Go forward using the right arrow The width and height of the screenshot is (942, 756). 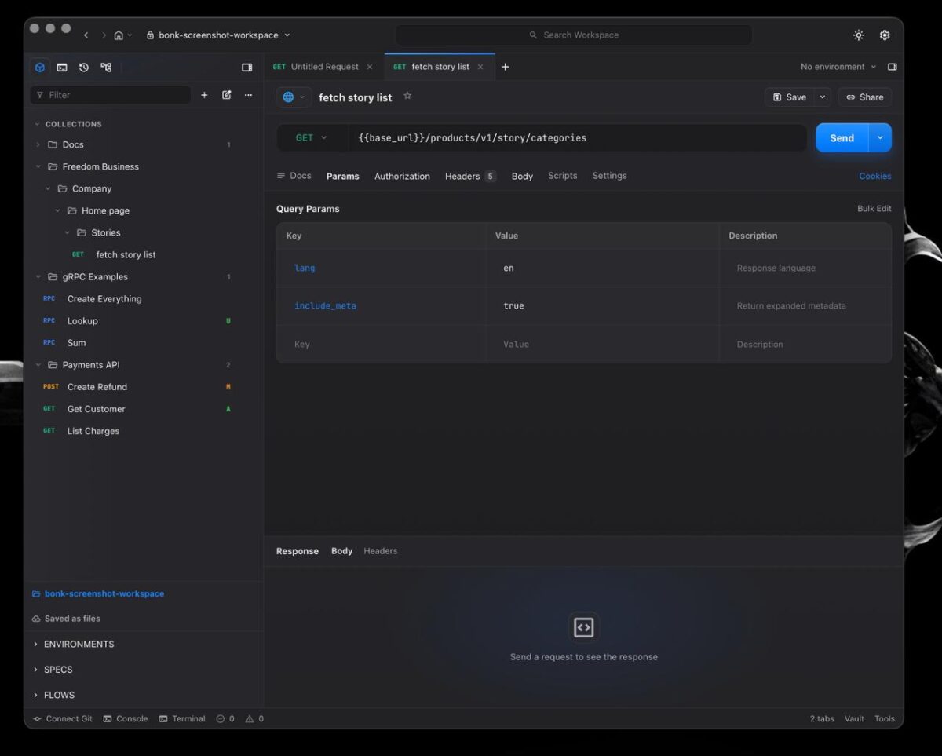pyautogui.click(x=104, y=35)
